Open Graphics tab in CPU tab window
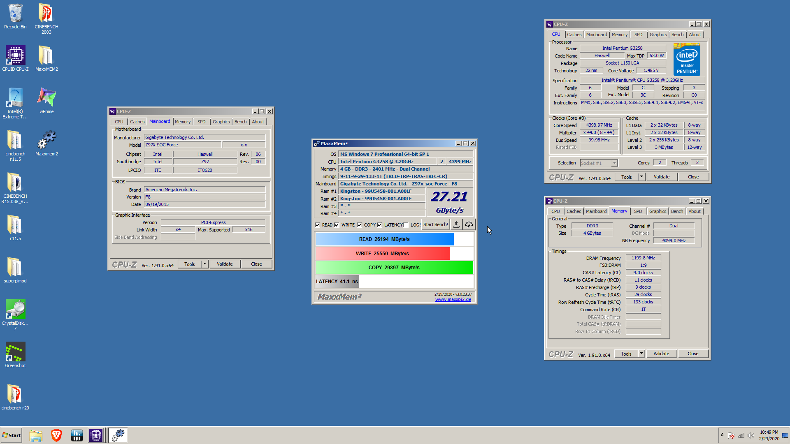Viewport: 790px width, 444px height. click(658, 35)
